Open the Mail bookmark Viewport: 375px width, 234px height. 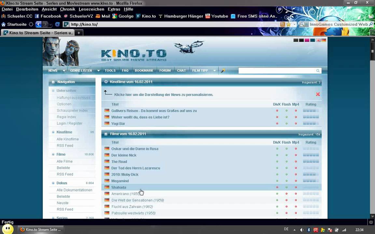103,16
